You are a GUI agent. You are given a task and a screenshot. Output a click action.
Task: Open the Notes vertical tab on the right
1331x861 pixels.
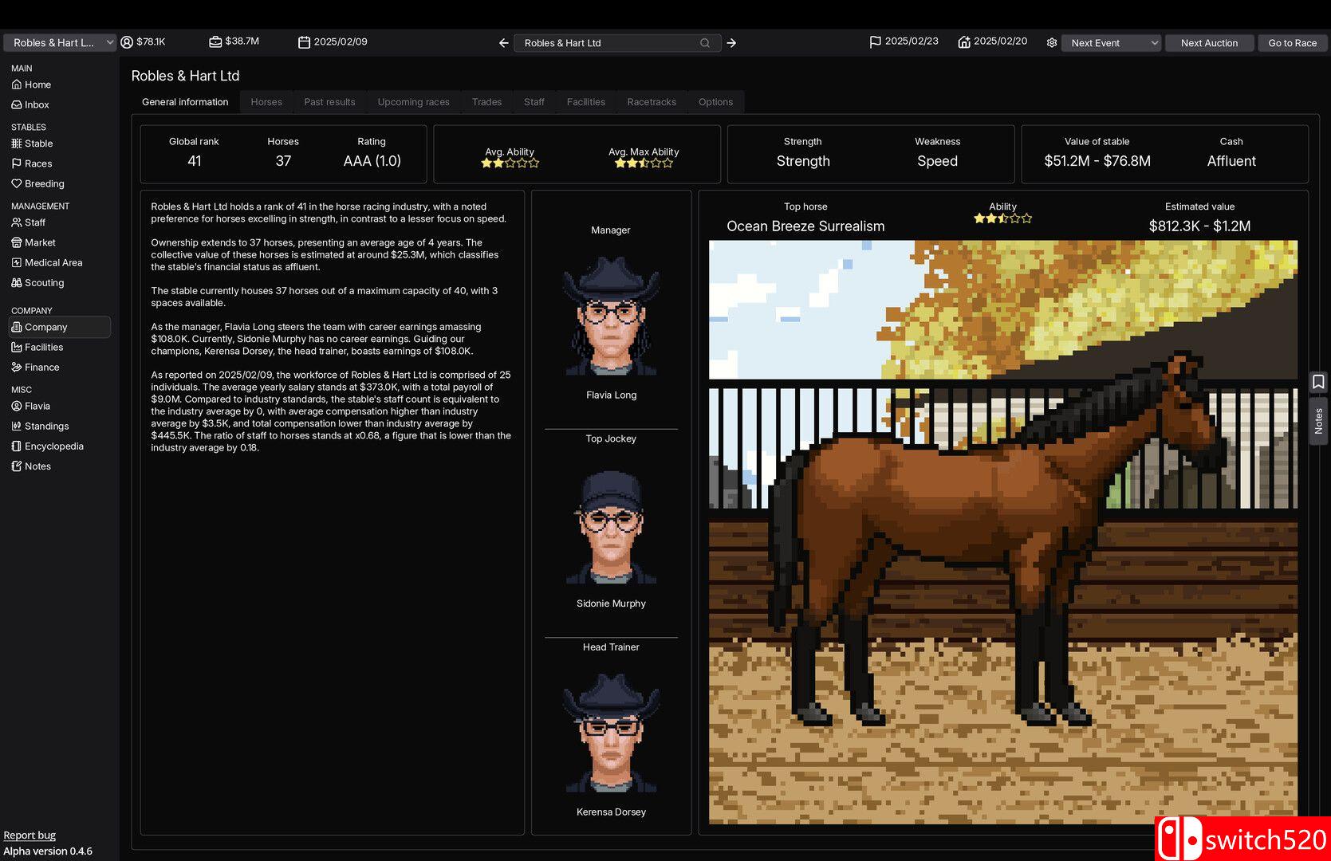1318,419
